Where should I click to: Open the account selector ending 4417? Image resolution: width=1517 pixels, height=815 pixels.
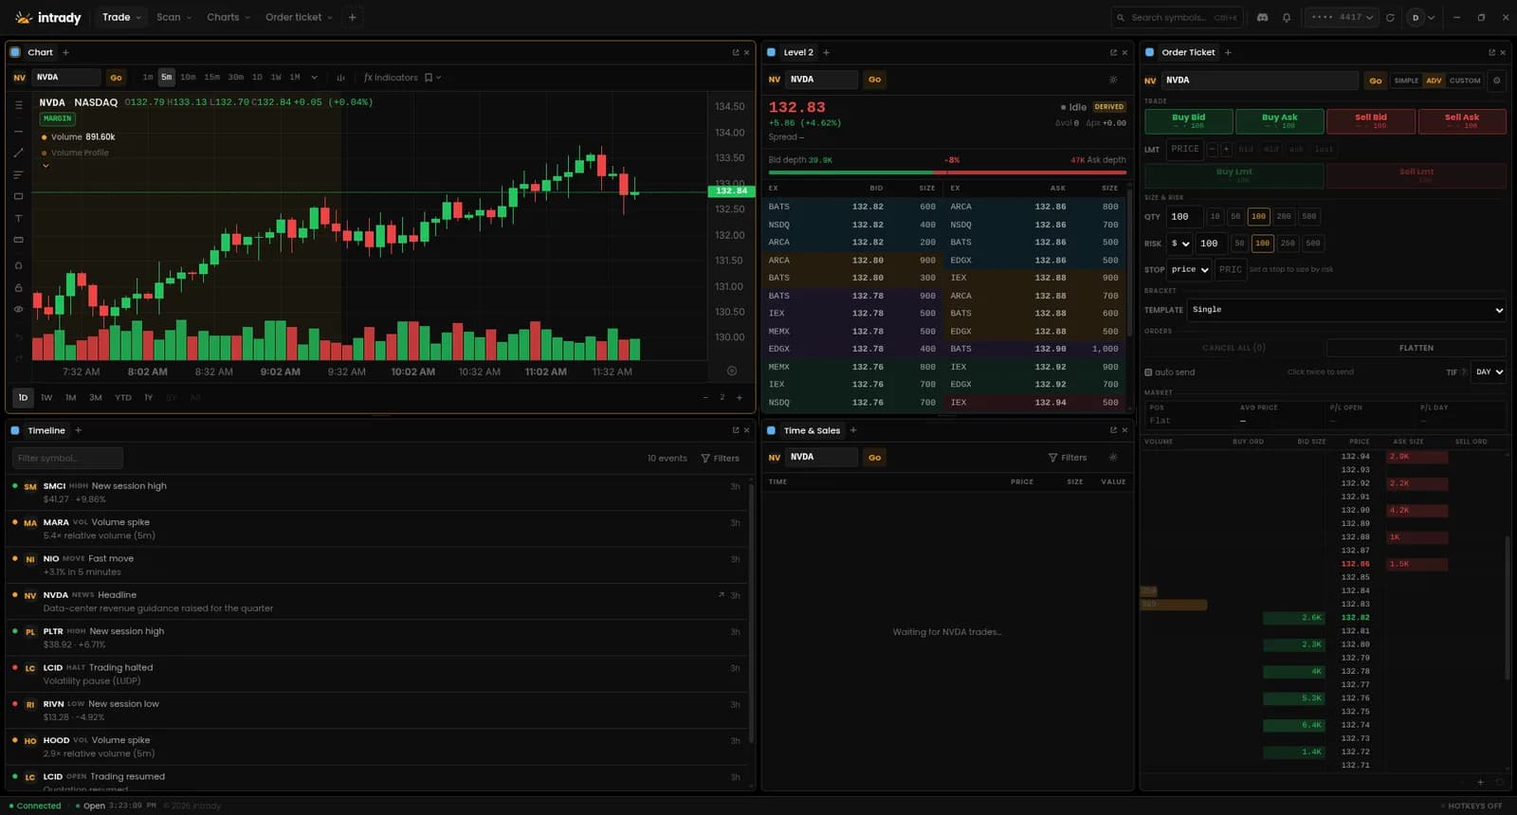click(x=1342, y=17)
